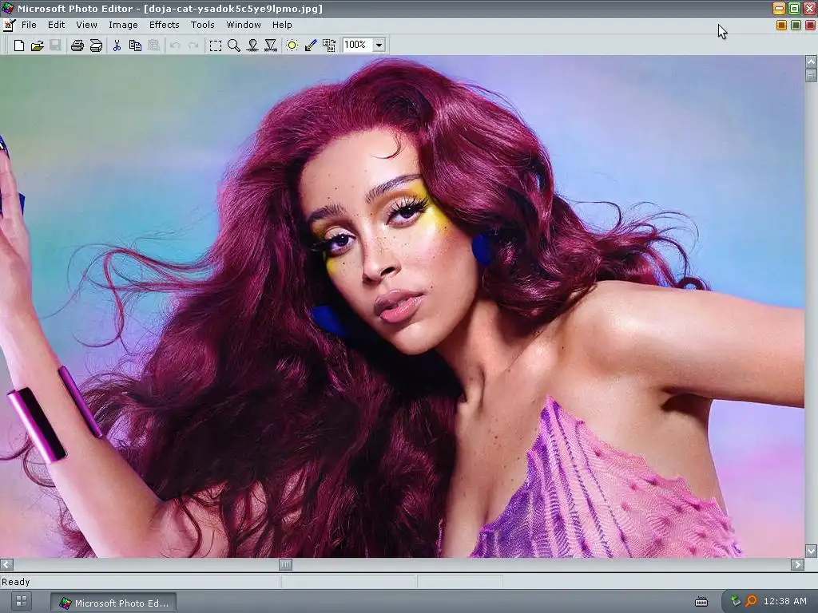The image size is (818, 613).
Task: Choose the dashed rectangle Select tool
Action: [x=215, y=45]
